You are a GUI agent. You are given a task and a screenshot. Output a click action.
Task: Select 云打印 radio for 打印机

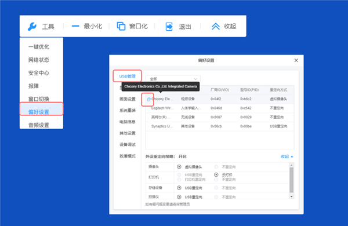(216, 175)
